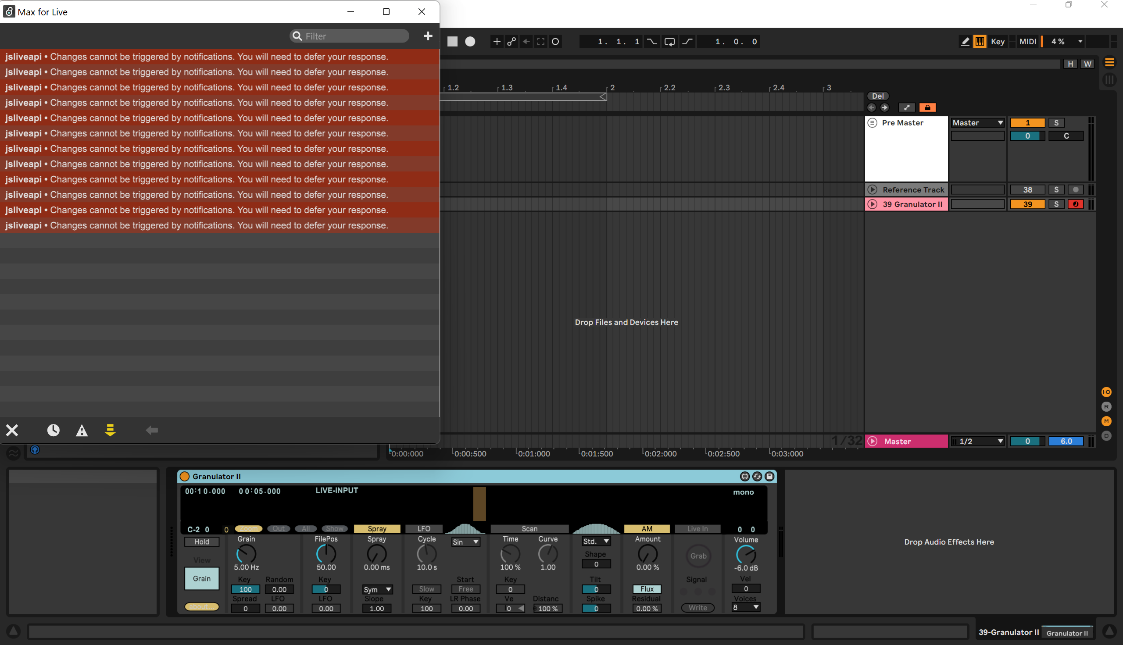
Task: Open Master output 1/2 dropdown
Action: tap(977, 441)
